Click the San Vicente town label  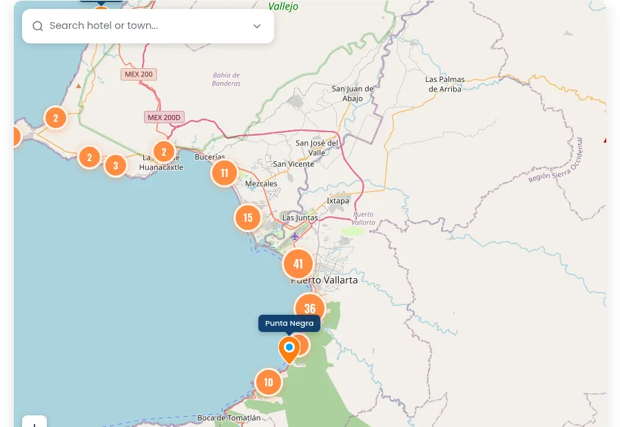tap(293, 164)
